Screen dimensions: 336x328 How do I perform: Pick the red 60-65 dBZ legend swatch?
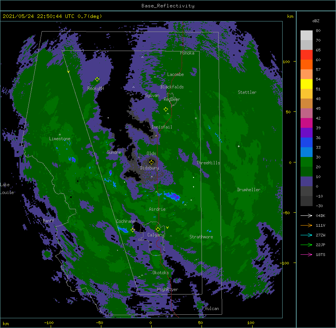(x=306, y=55)
